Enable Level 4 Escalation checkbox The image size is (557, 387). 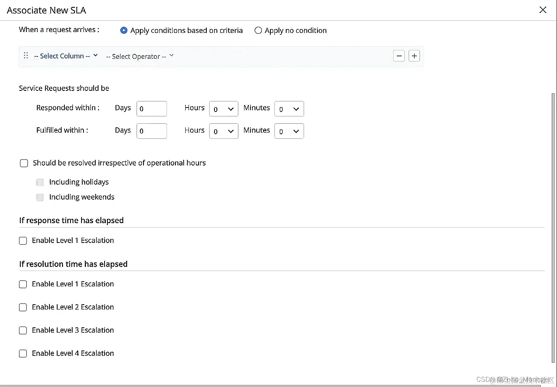click(23, 353)
